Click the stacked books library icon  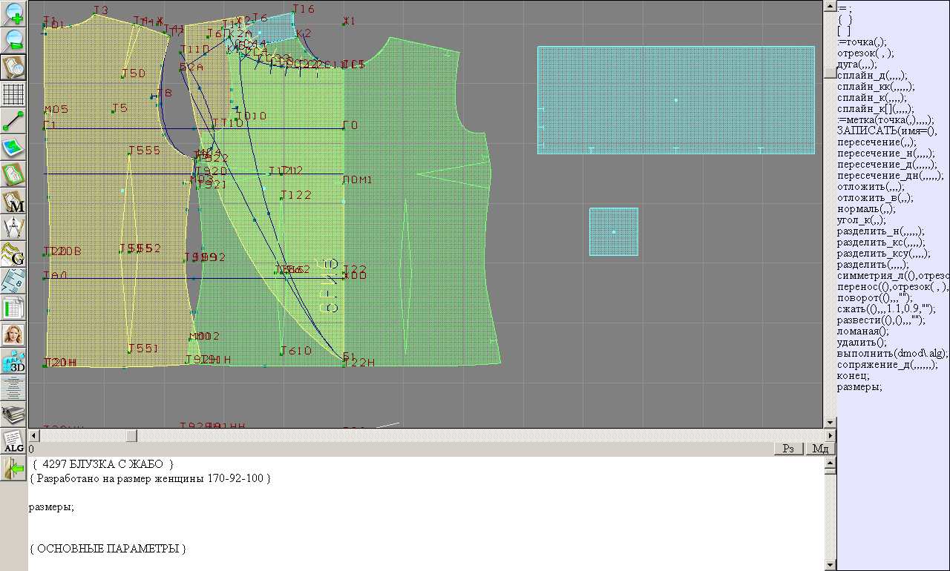click(14, 414)
